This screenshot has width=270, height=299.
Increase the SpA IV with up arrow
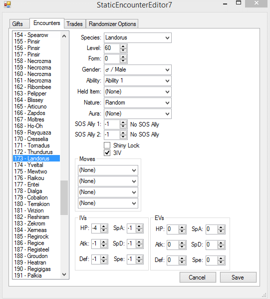139,226
